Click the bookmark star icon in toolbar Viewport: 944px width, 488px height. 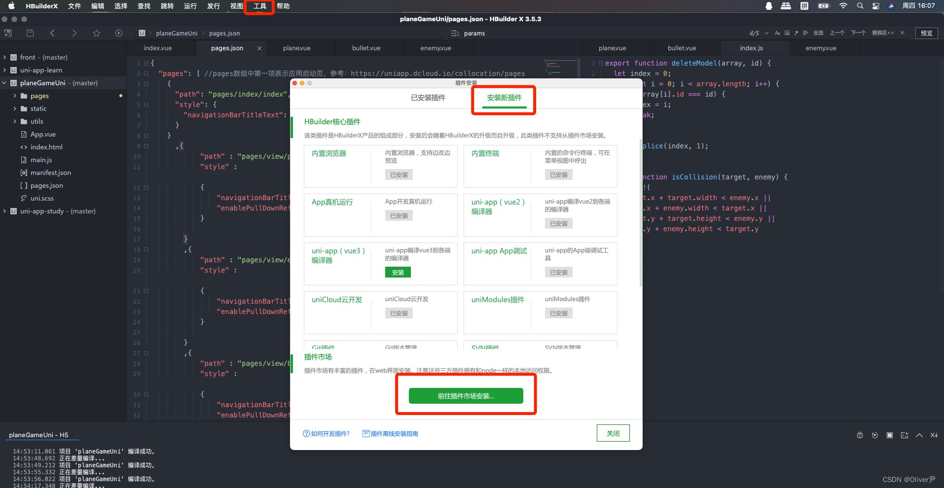click(97, 33)
